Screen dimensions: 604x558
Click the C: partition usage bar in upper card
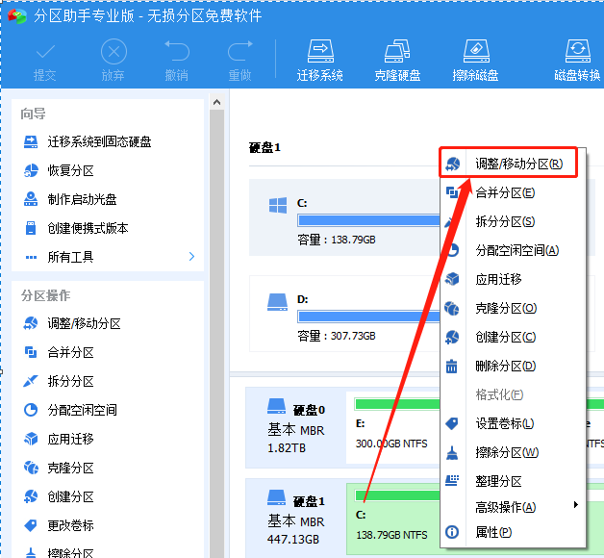(368, 220)
